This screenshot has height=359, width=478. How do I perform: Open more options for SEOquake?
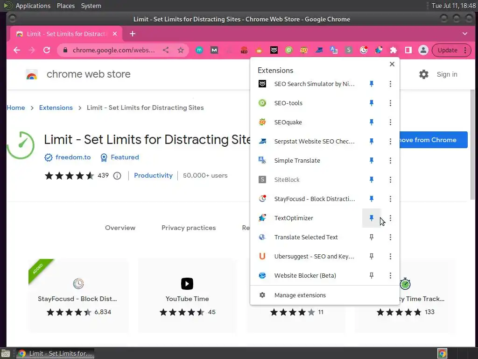pos(390,122)
